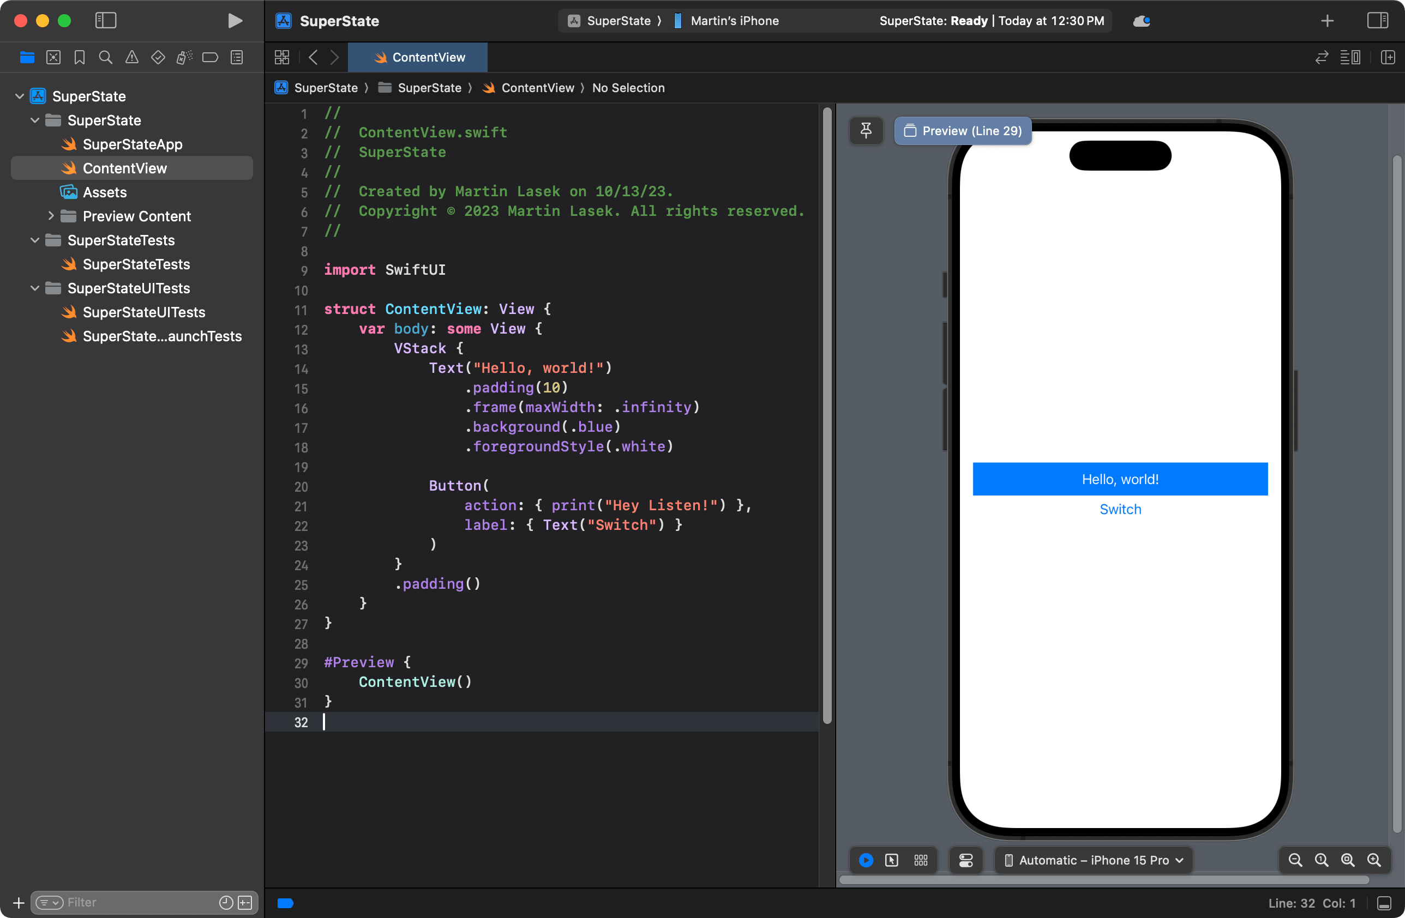Viewport: 1405px width, 918px height.
Task: Open the SuperStateApp swift file
Action: 131,144
